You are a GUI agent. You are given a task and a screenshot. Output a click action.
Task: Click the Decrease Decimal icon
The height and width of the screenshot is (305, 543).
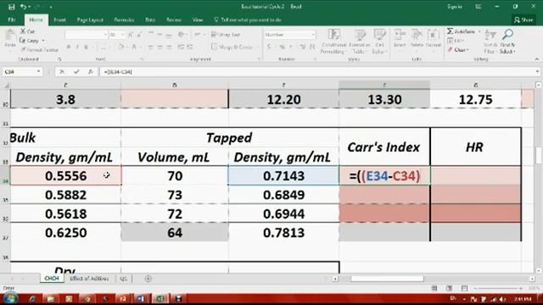[x=312, y=47]
